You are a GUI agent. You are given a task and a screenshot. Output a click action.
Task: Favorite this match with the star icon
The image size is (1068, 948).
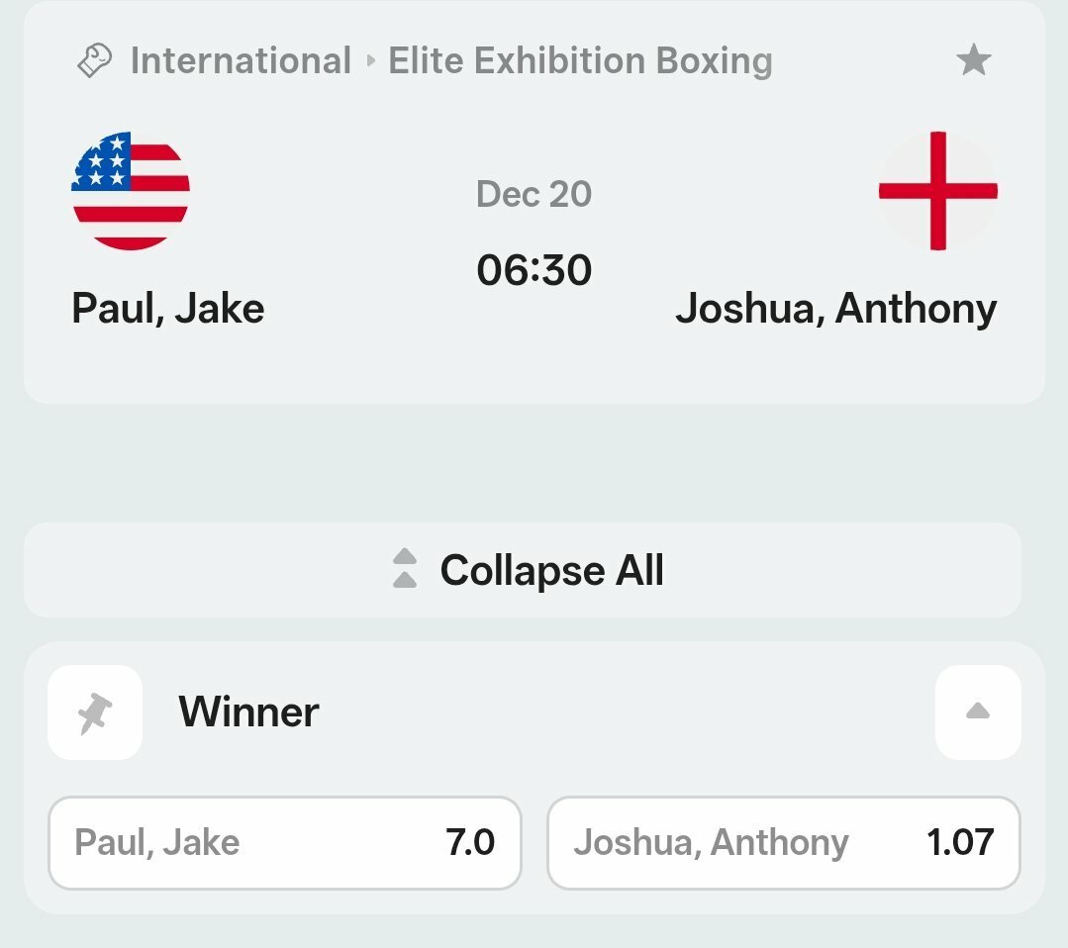click(974, 61)
